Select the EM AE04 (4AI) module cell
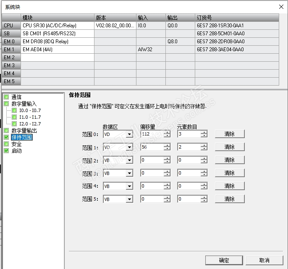Screen dimensions: 288x269 pyautogui.click(x=58, y=50)
